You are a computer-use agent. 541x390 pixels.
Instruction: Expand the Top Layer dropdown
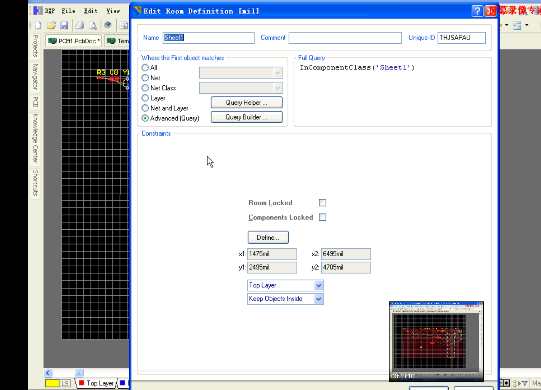coord(318,286)
